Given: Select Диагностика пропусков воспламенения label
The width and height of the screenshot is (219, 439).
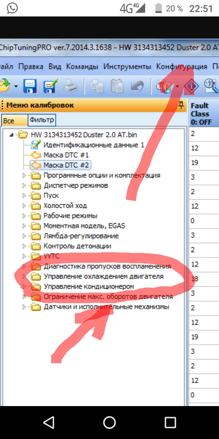Looking at the screenshot, I should point(107,266).
